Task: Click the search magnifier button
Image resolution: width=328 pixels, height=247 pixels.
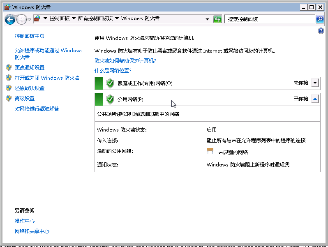Action: coord(320,19)
